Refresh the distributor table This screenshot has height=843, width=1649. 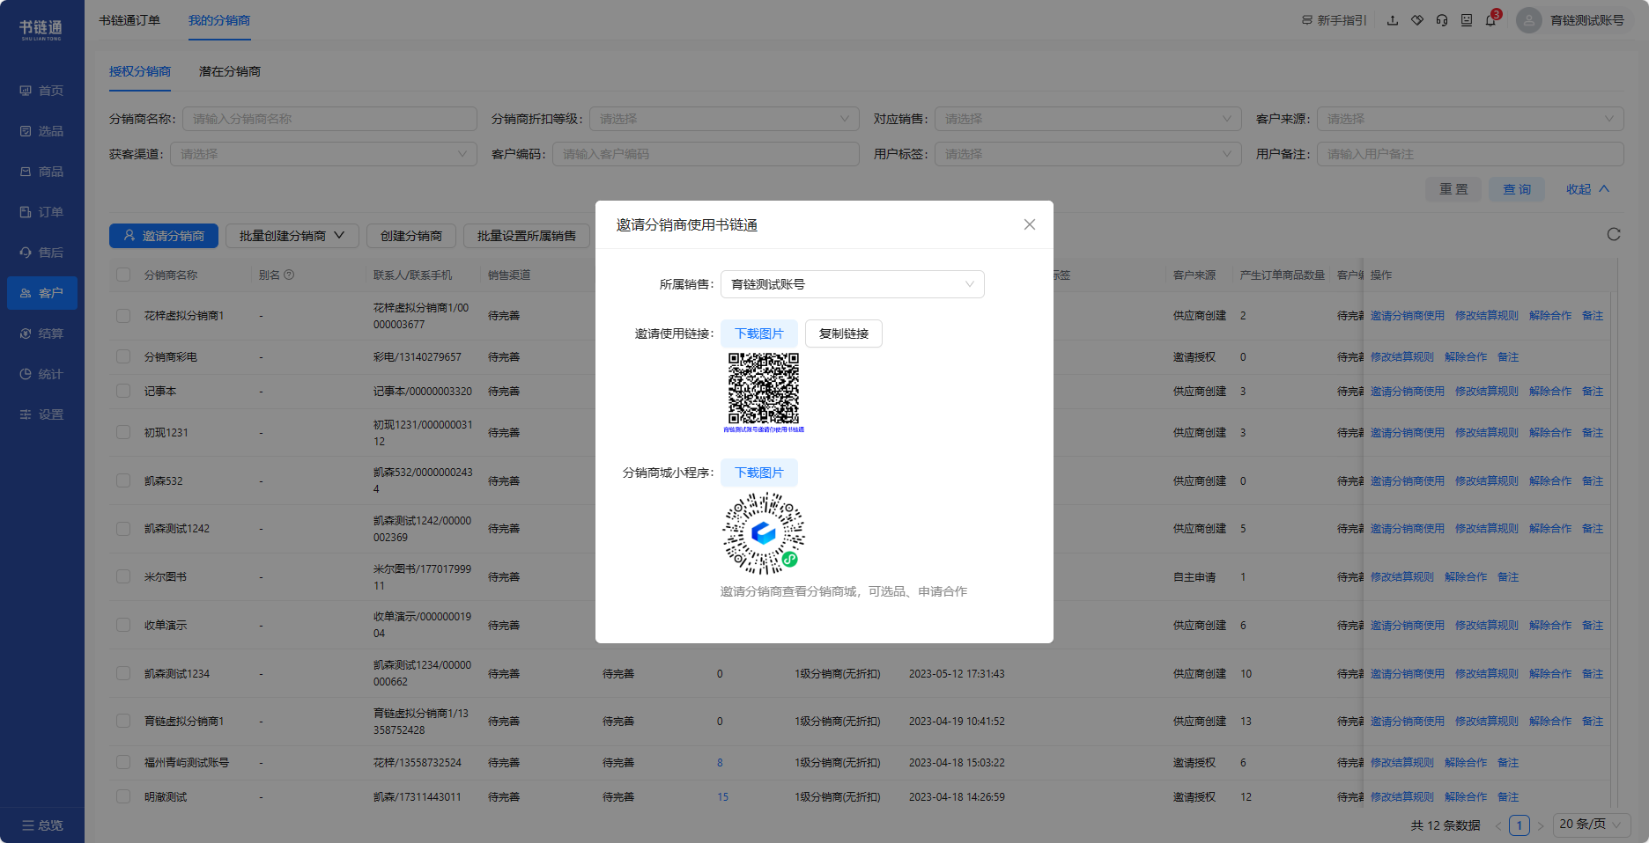pos(1614,234)
